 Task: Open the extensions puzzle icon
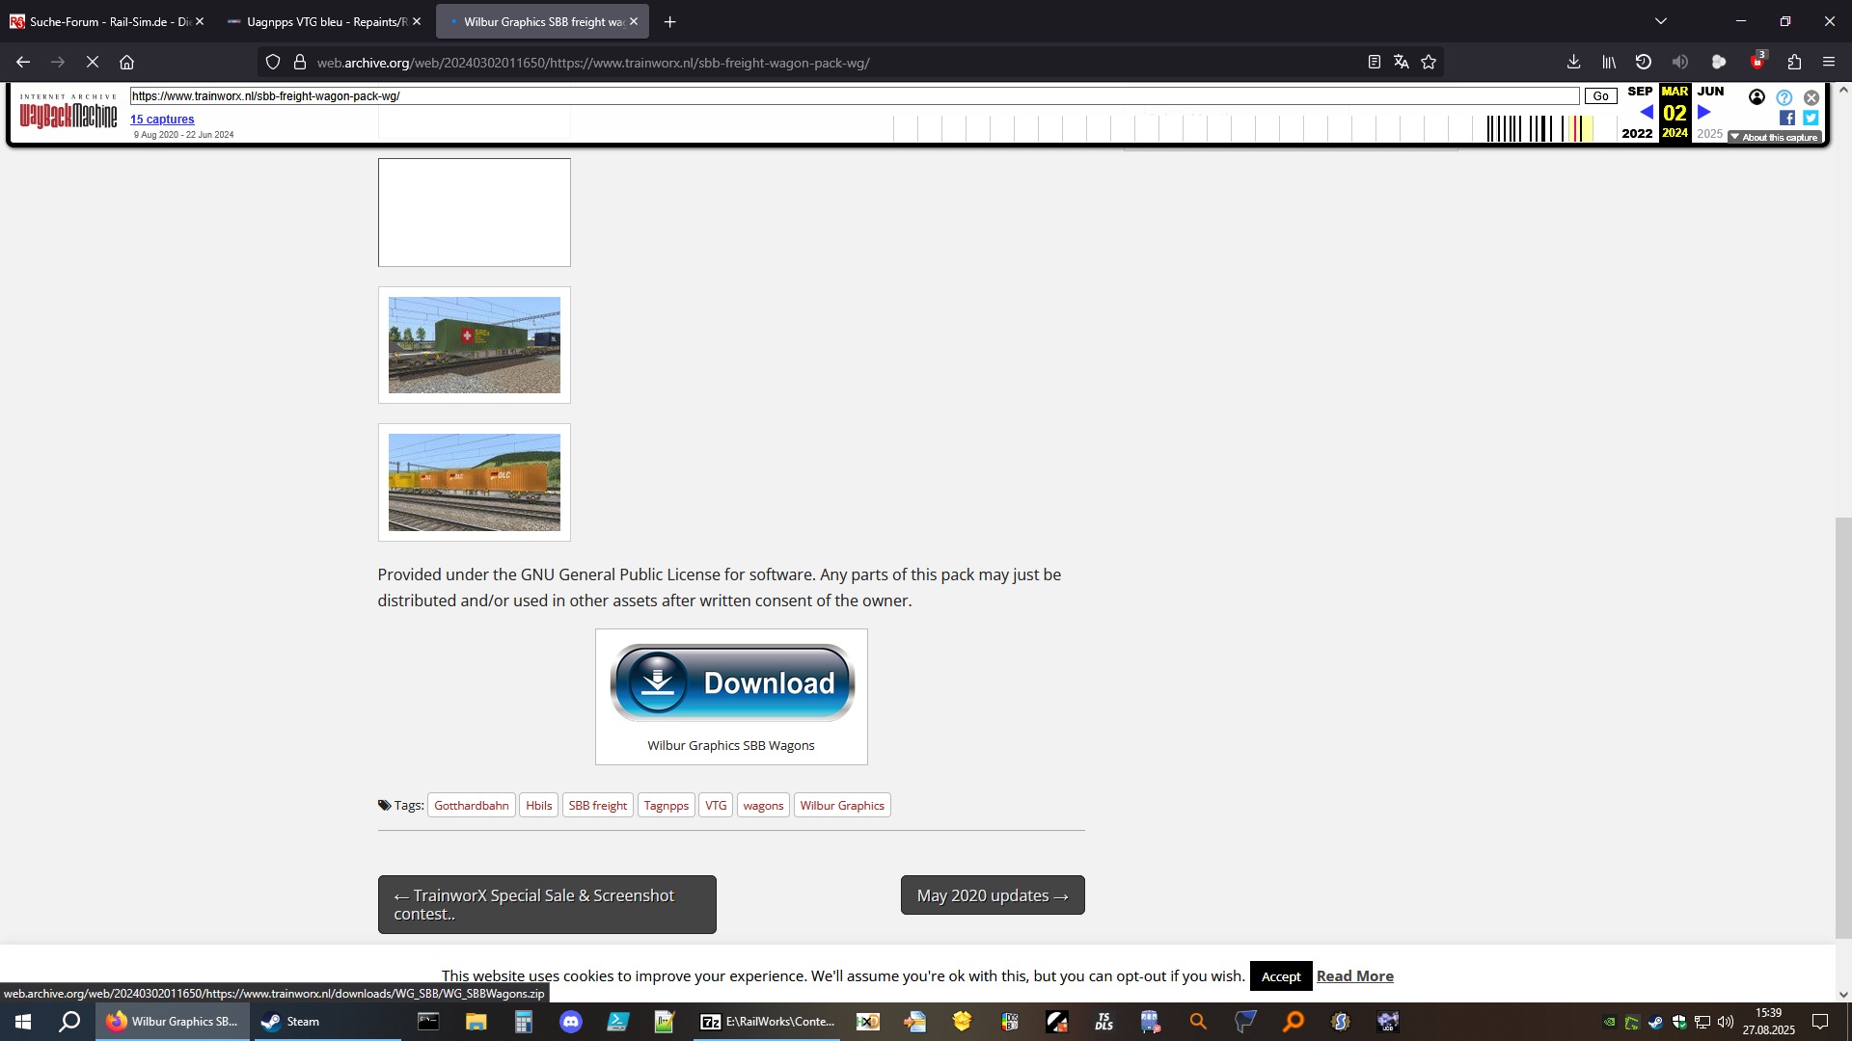(x=1794, y=62)
